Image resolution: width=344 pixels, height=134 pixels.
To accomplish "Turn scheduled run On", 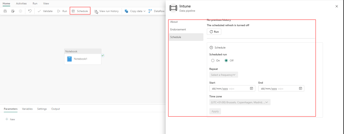I will coord(213,61).
